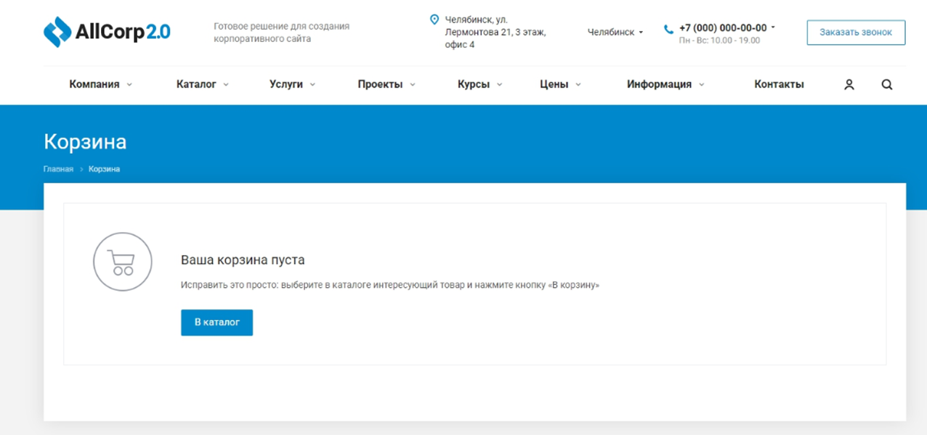Screen dimensions: 927x435
Task: Click the phone handset icon
Action: pyautogui.click(x=668, y=29)
